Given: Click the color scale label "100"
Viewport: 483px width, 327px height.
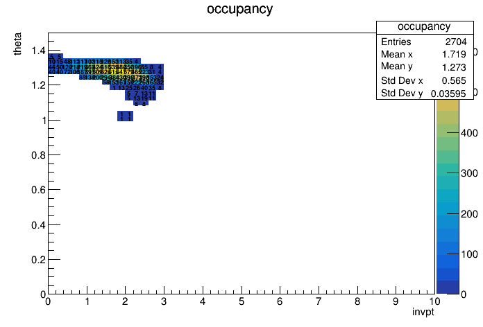Looking at the screenshot, I should (x=469, y=254).
